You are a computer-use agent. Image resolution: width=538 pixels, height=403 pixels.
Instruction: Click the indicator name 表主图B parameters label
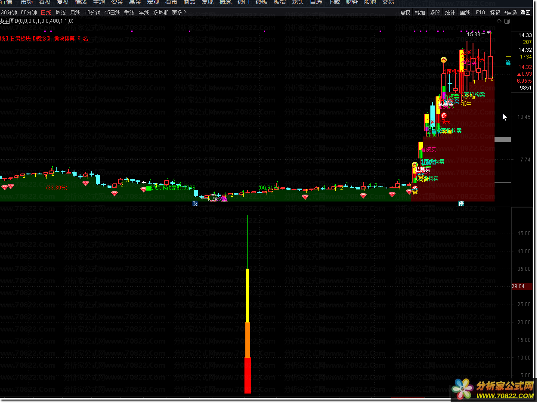coord(37,21)
